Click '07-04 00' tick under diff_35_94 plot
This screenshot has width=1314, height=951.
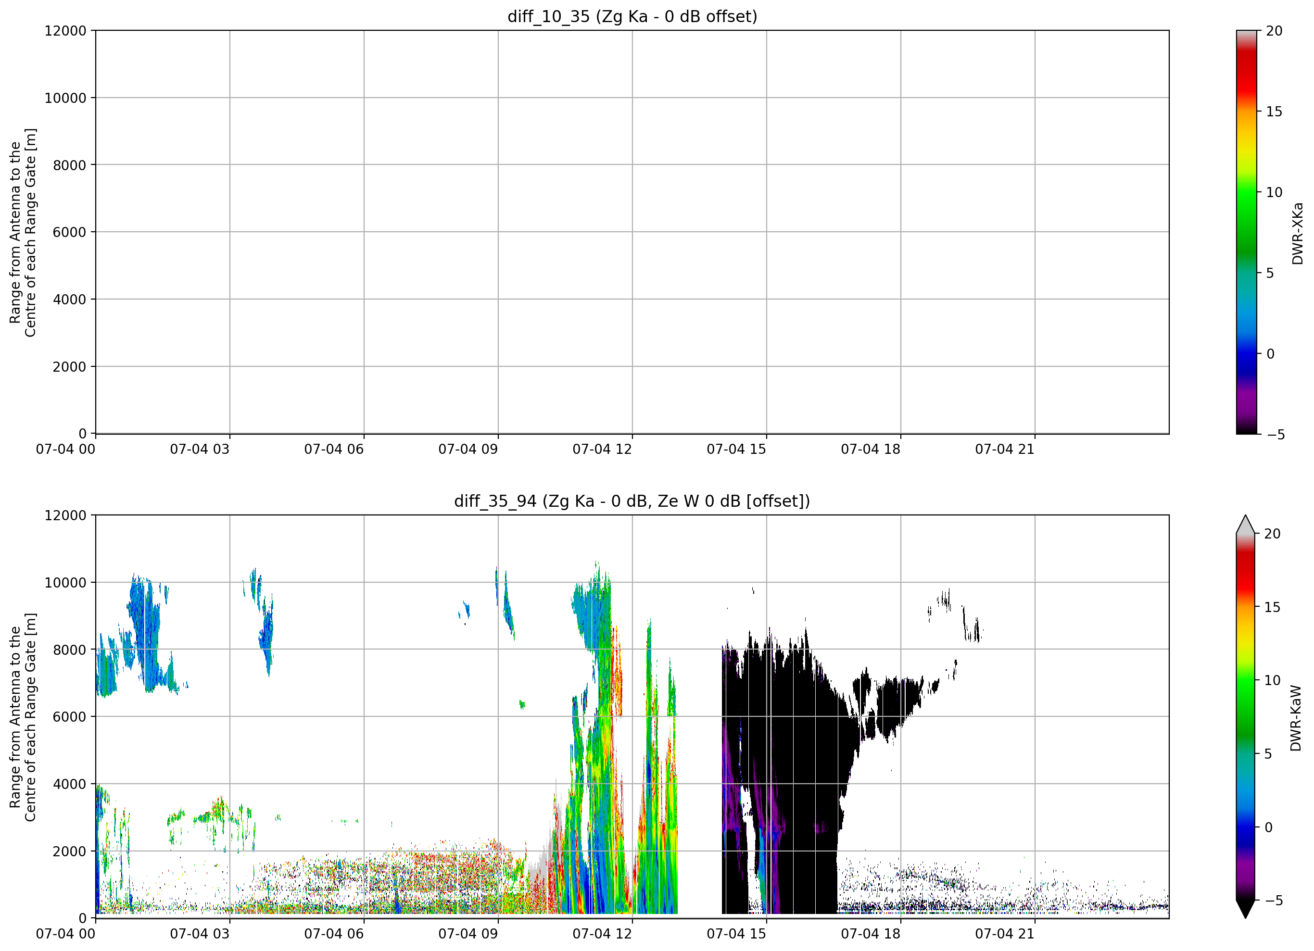click(65, 934)
